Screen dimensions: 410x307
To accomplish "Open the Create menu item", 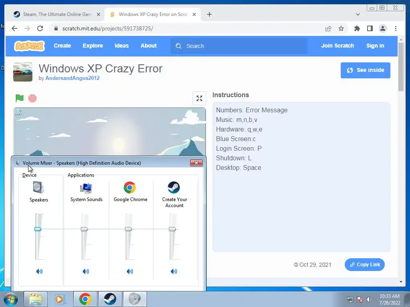I will coord(62,46).
